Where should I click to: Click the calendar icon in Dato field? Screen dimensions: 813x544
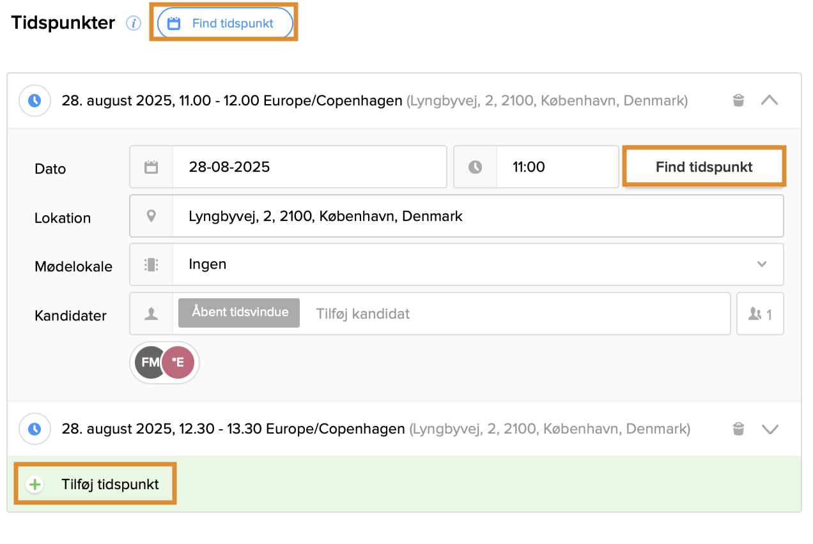pos(151,167)
